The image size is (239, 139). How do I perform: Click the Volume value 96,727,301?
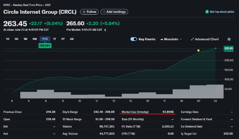coord(107,126)
